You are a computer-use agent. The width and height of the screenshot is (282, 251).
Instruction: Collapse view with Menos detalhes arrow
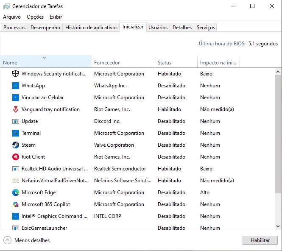coord(7,240)
